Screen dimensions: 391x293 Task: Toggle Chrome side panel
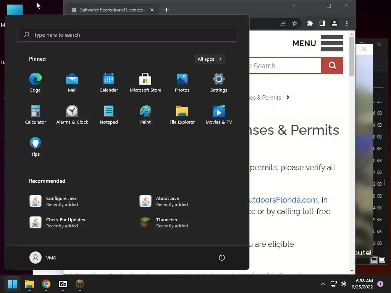point(322,23)
